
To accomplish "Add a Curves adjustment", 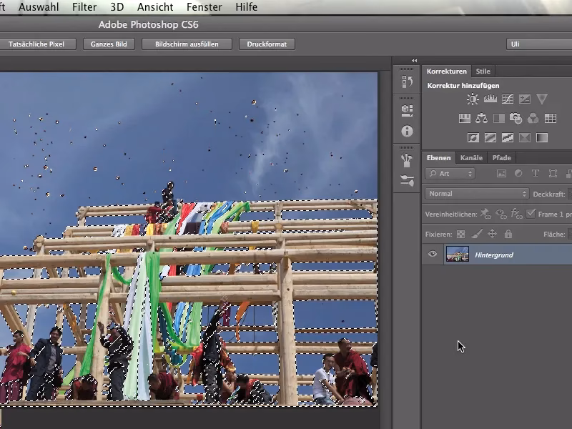I will coord(508,99).
